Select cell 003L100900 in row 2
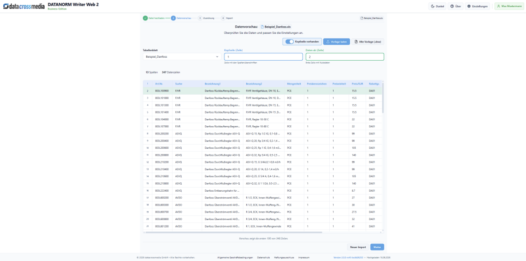Image resolution: width=526 pixels, height=261 pixels. tap(162, 91)
